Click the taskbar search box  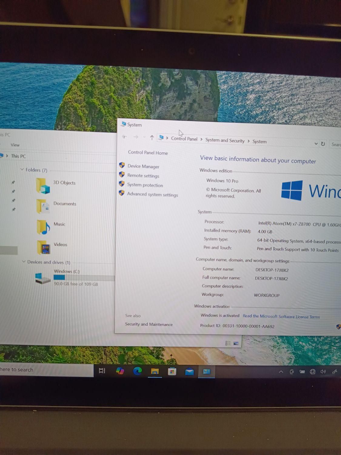click(46, 370)
